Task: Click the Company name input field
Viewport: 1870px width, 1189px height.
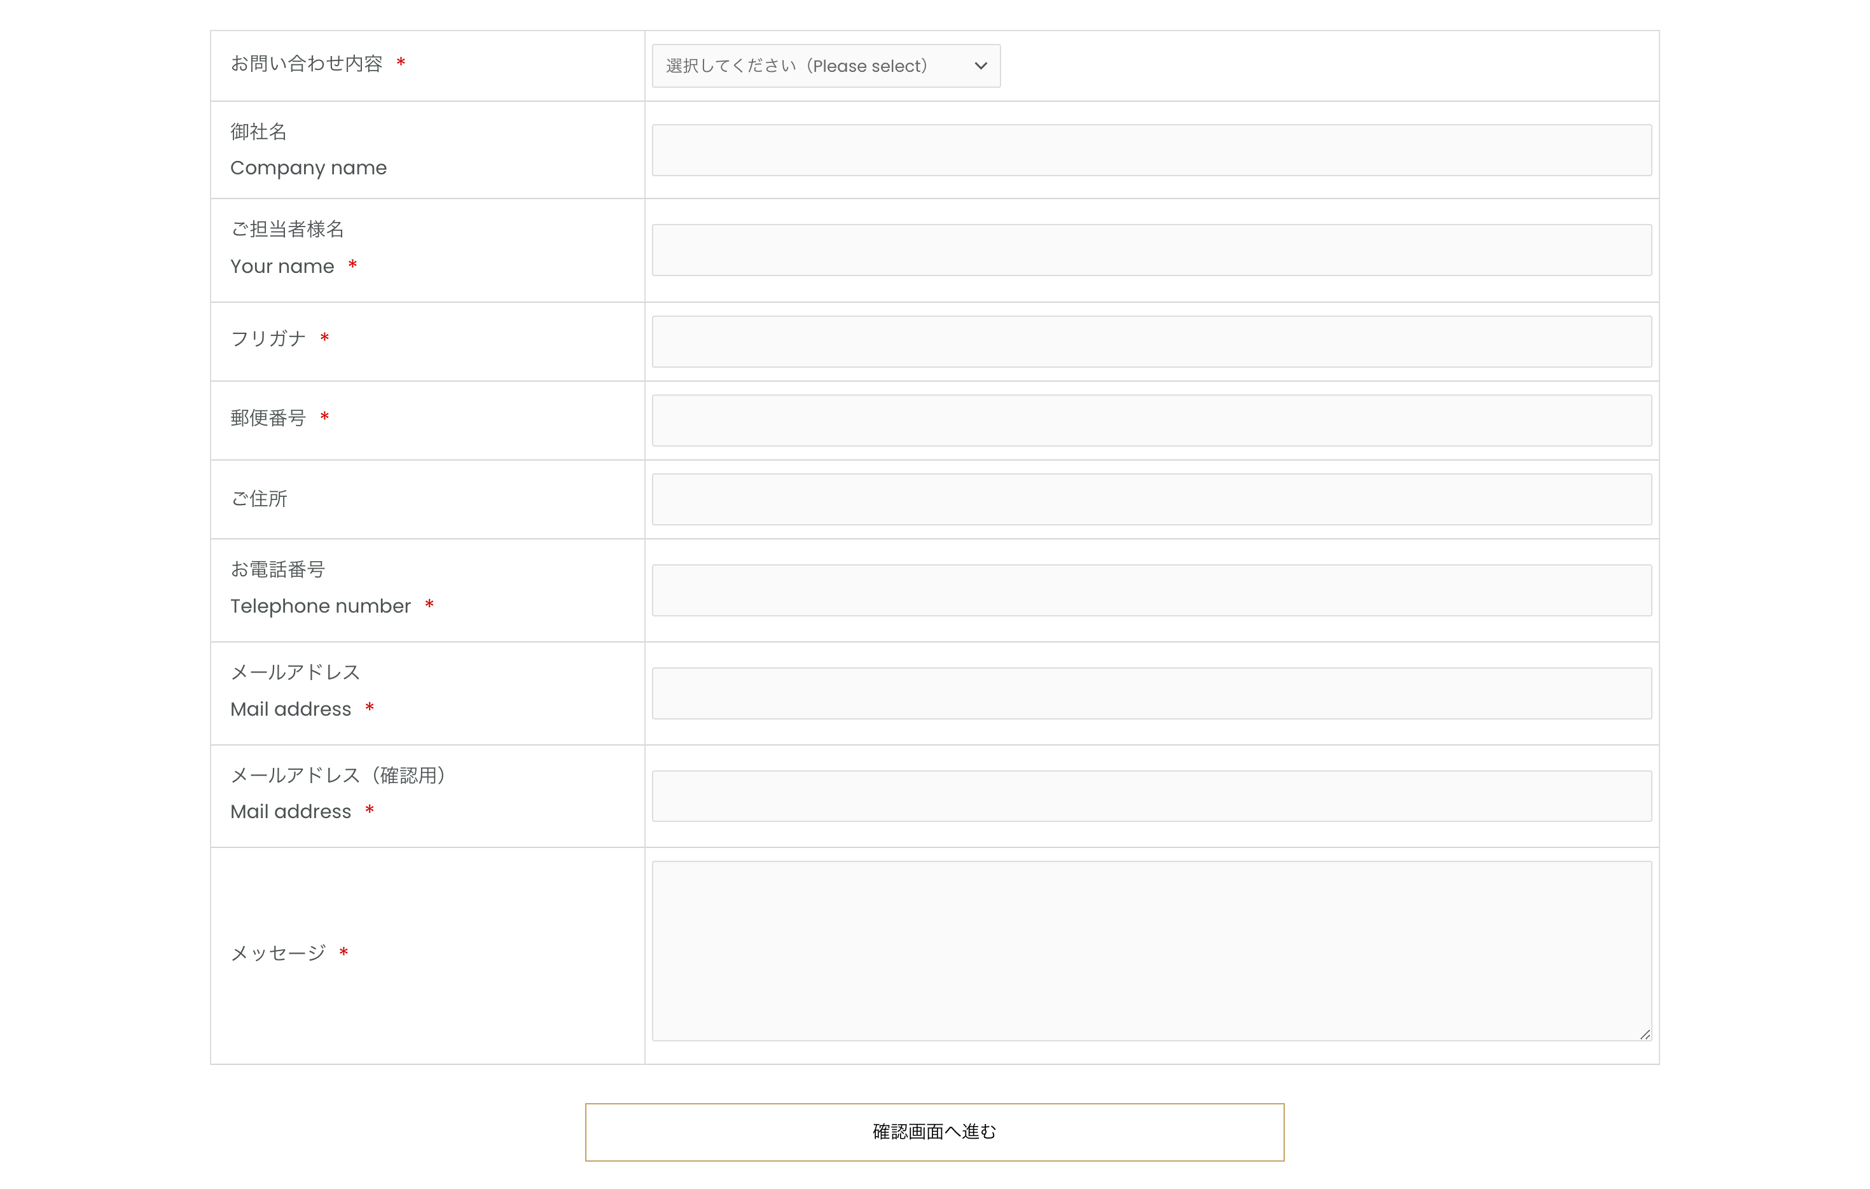Action: click(1151, 150)
